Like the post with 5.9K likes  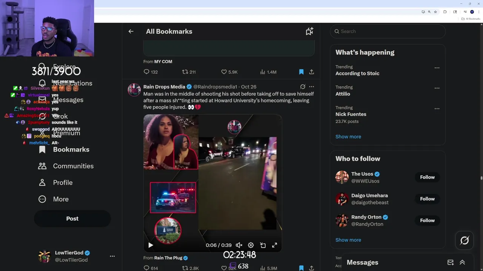coord(229,72)
